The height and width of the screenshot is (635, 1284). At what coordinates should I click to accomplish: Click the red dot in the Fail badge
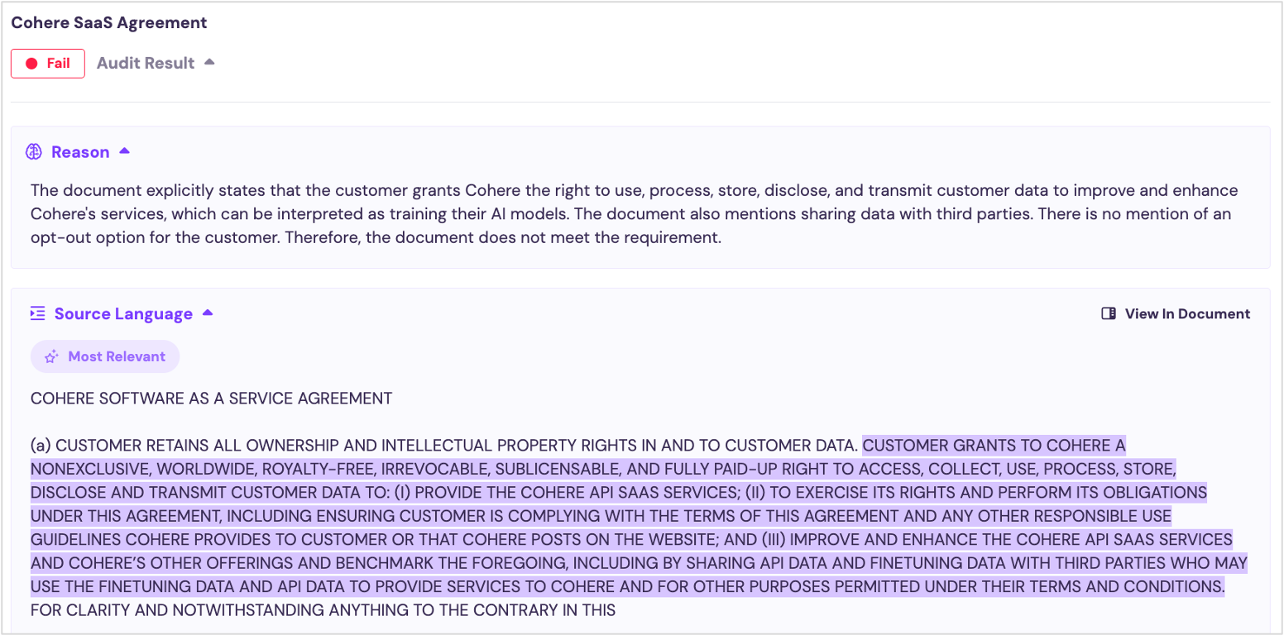click(x=31, y=64)
